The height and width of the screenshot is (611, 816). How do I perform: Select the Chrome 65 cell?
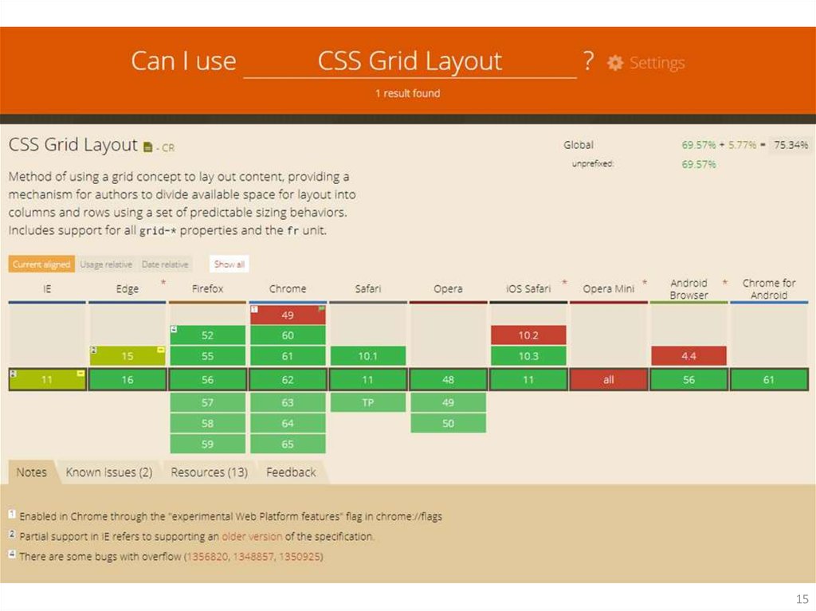pyautogui.click(x=288, y=444)
